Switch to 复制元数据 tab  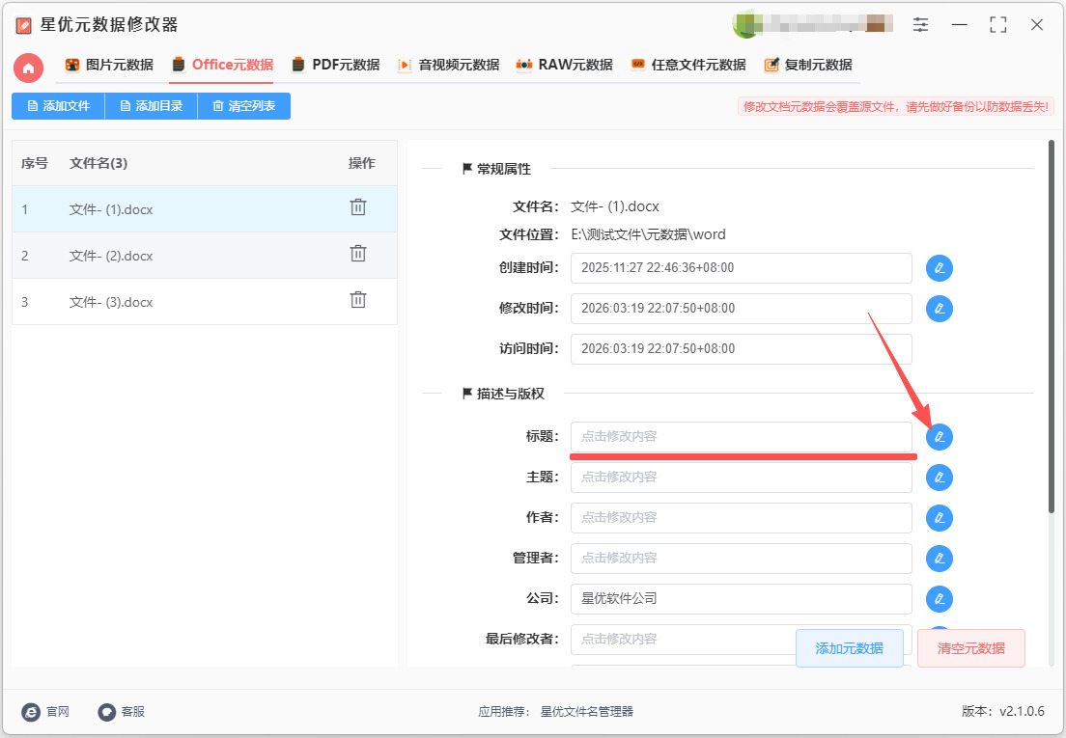pyautogui.click(x=807, y=66)
